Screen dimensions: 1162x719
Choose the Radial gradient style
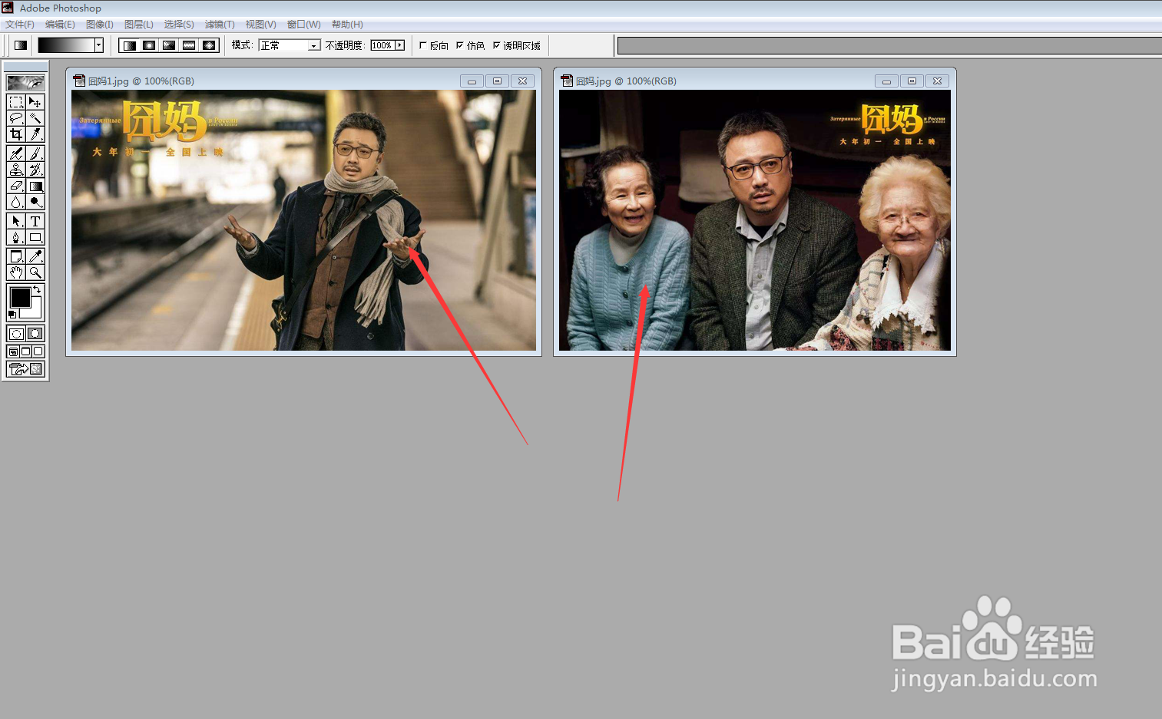(150, 45)
